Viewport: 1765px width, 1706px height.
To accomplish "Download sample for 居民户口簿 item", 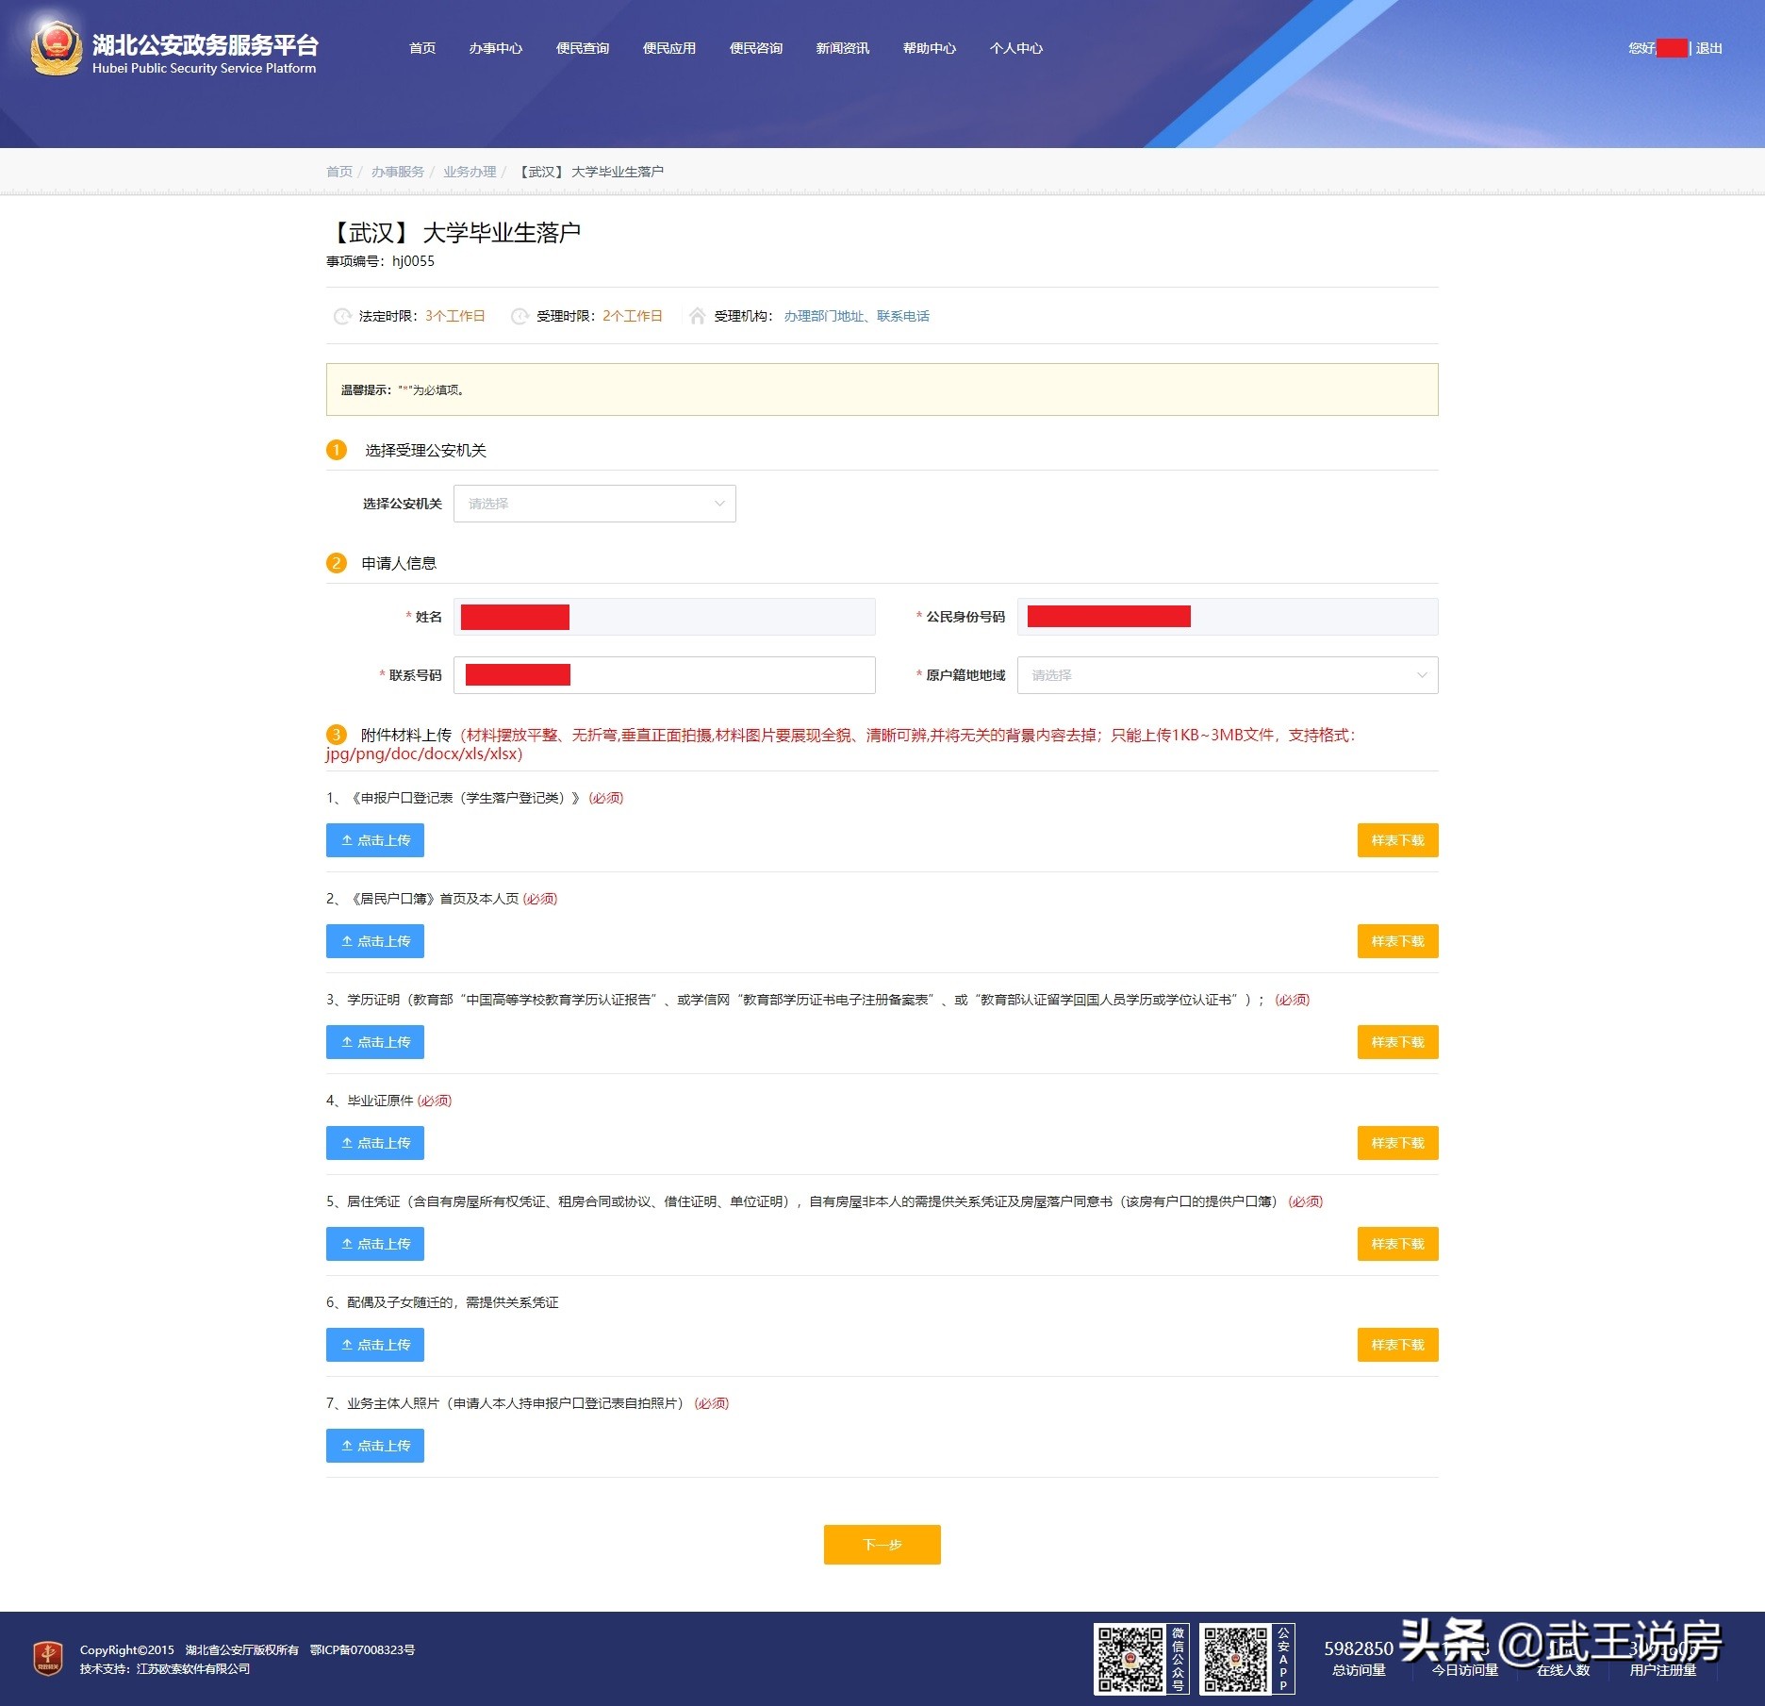I will 1398,941.
